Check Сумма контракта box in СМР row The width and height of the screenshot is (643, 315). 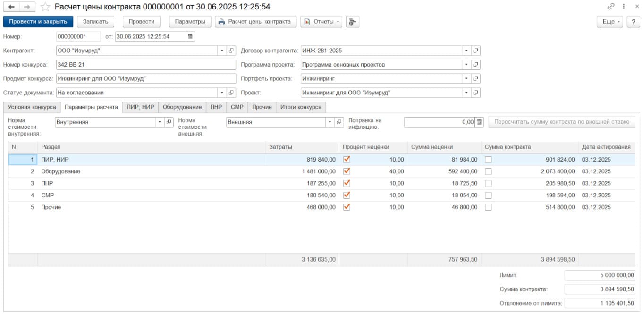[x=488, y=195]
